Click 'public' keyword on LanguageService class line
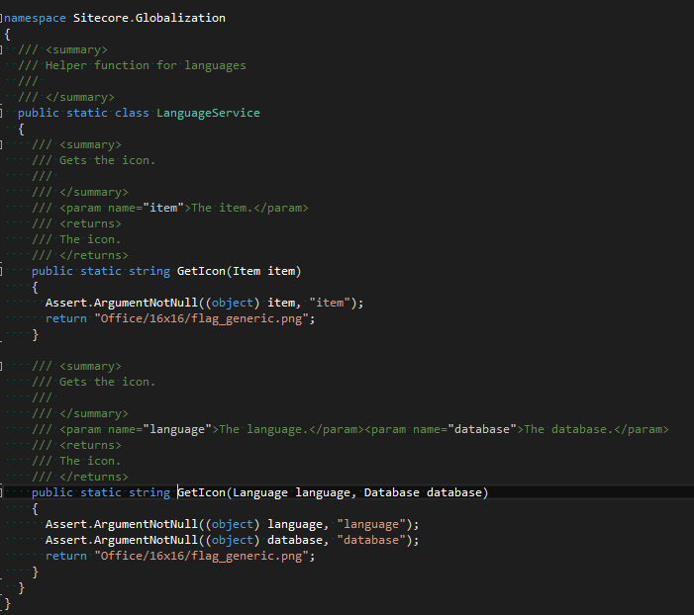Viewport: 694px width, 615px height. (39, 113)
